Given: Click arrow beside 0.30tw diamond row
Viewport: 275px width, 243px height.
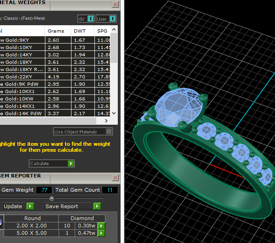Looking at the screenshot, I should click(x=102, y=226).
